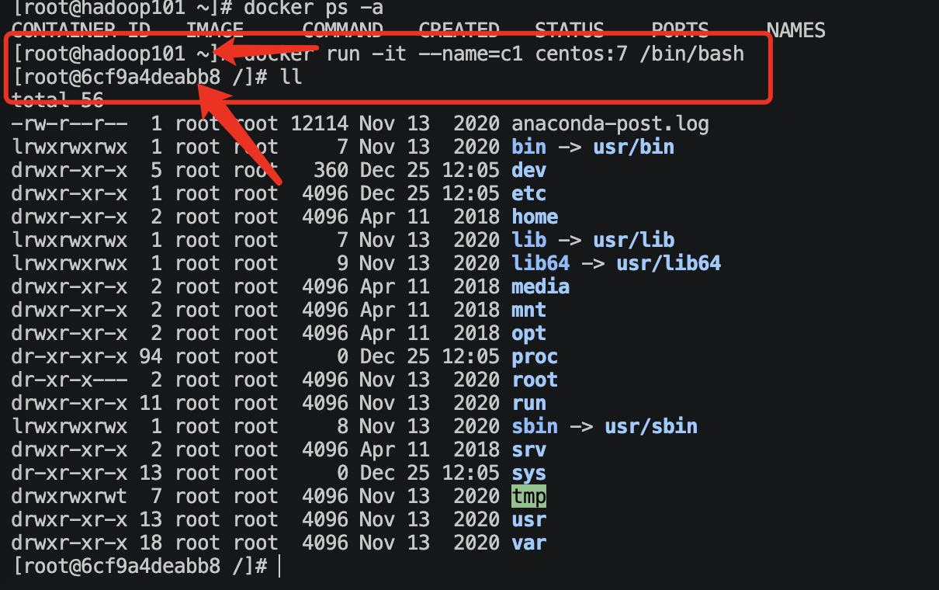Click the NAMES column header

click(795, 30)
